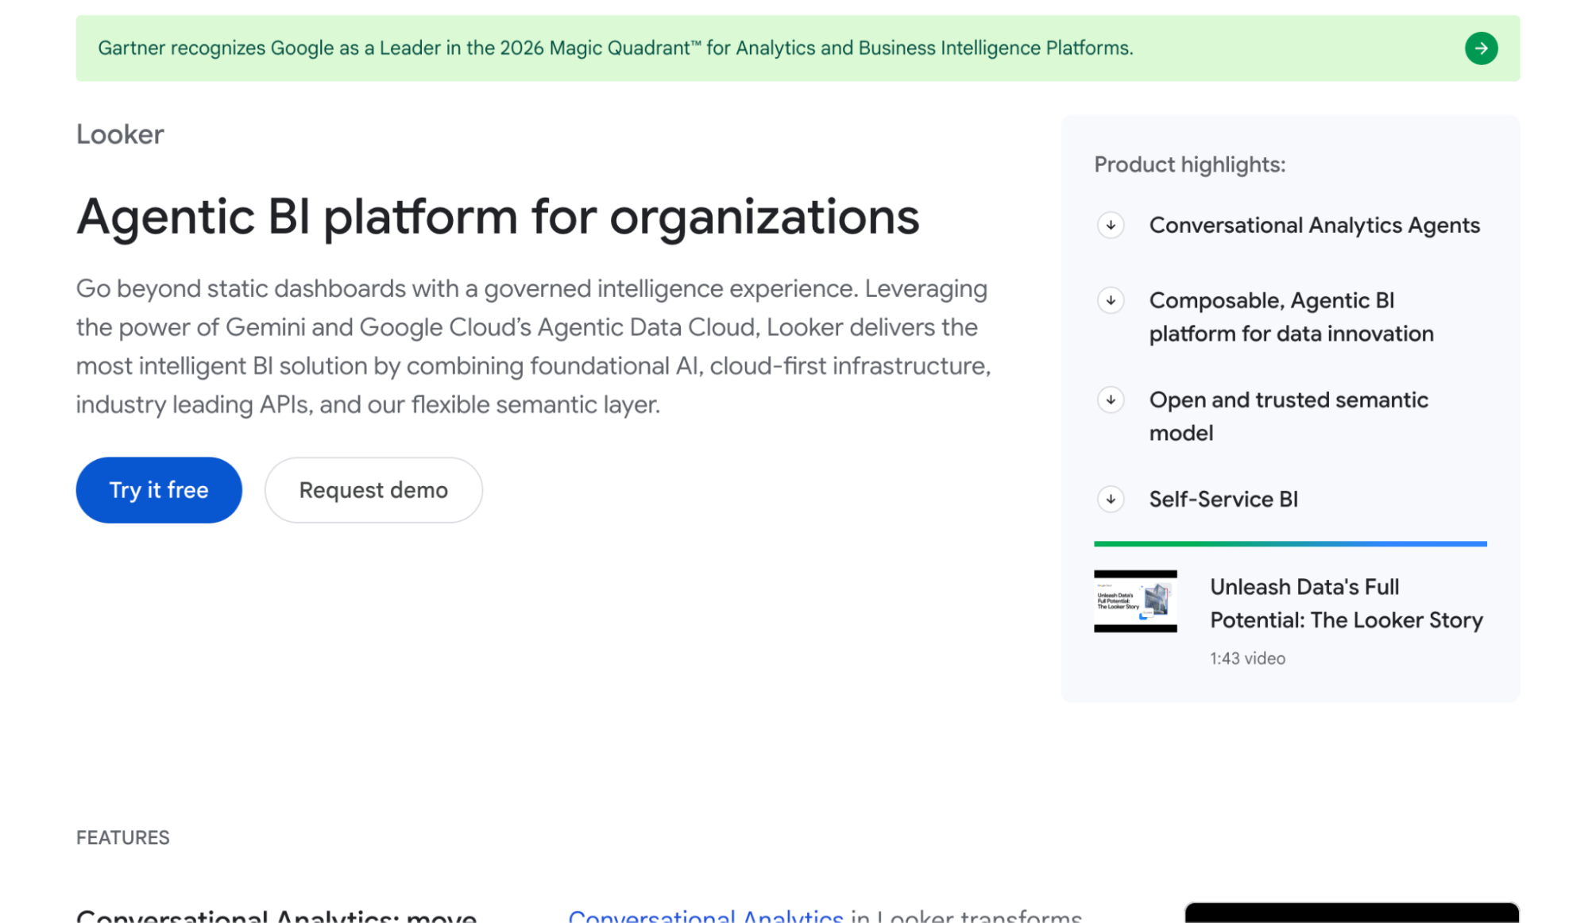Viewport: 1588px width, 923px height.
Task: Open Unleash Data's Full Potential video title
Action: pos(1346,604)
